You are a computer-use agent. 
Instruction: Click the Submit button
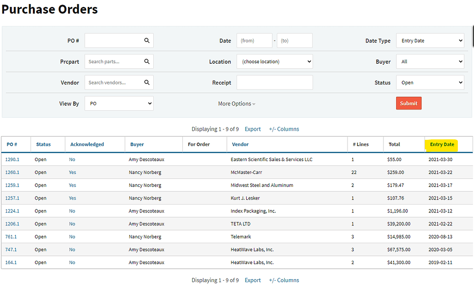pyautogui.click(x=408, y=103)
